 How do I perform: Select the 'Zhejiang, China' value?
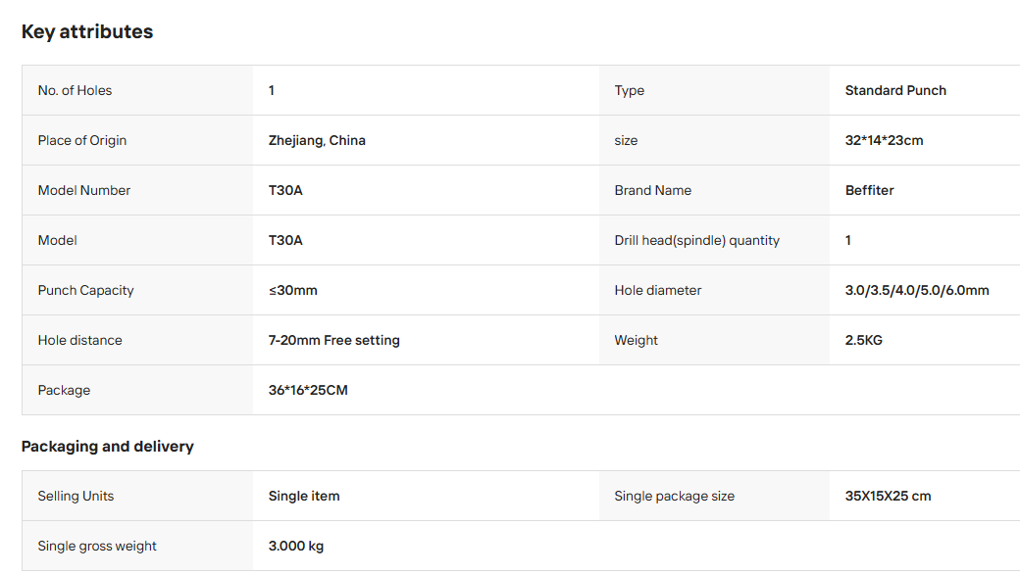(317, 140)
